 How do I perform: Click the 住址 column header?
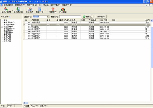click(x=129, y=20)
